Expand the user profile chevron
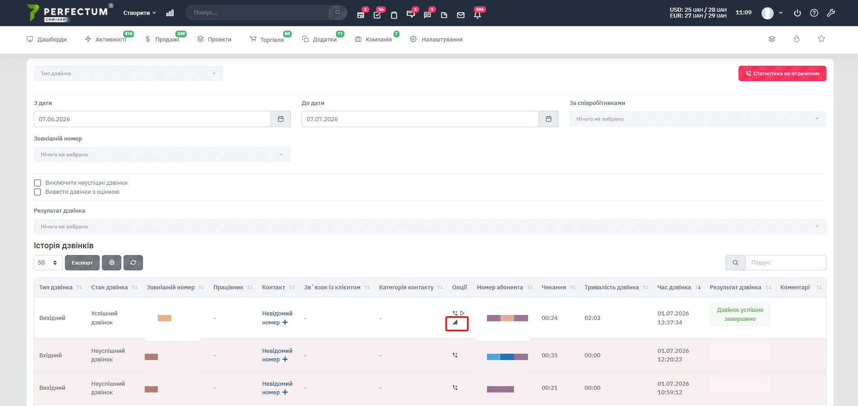 pos(781,13)
